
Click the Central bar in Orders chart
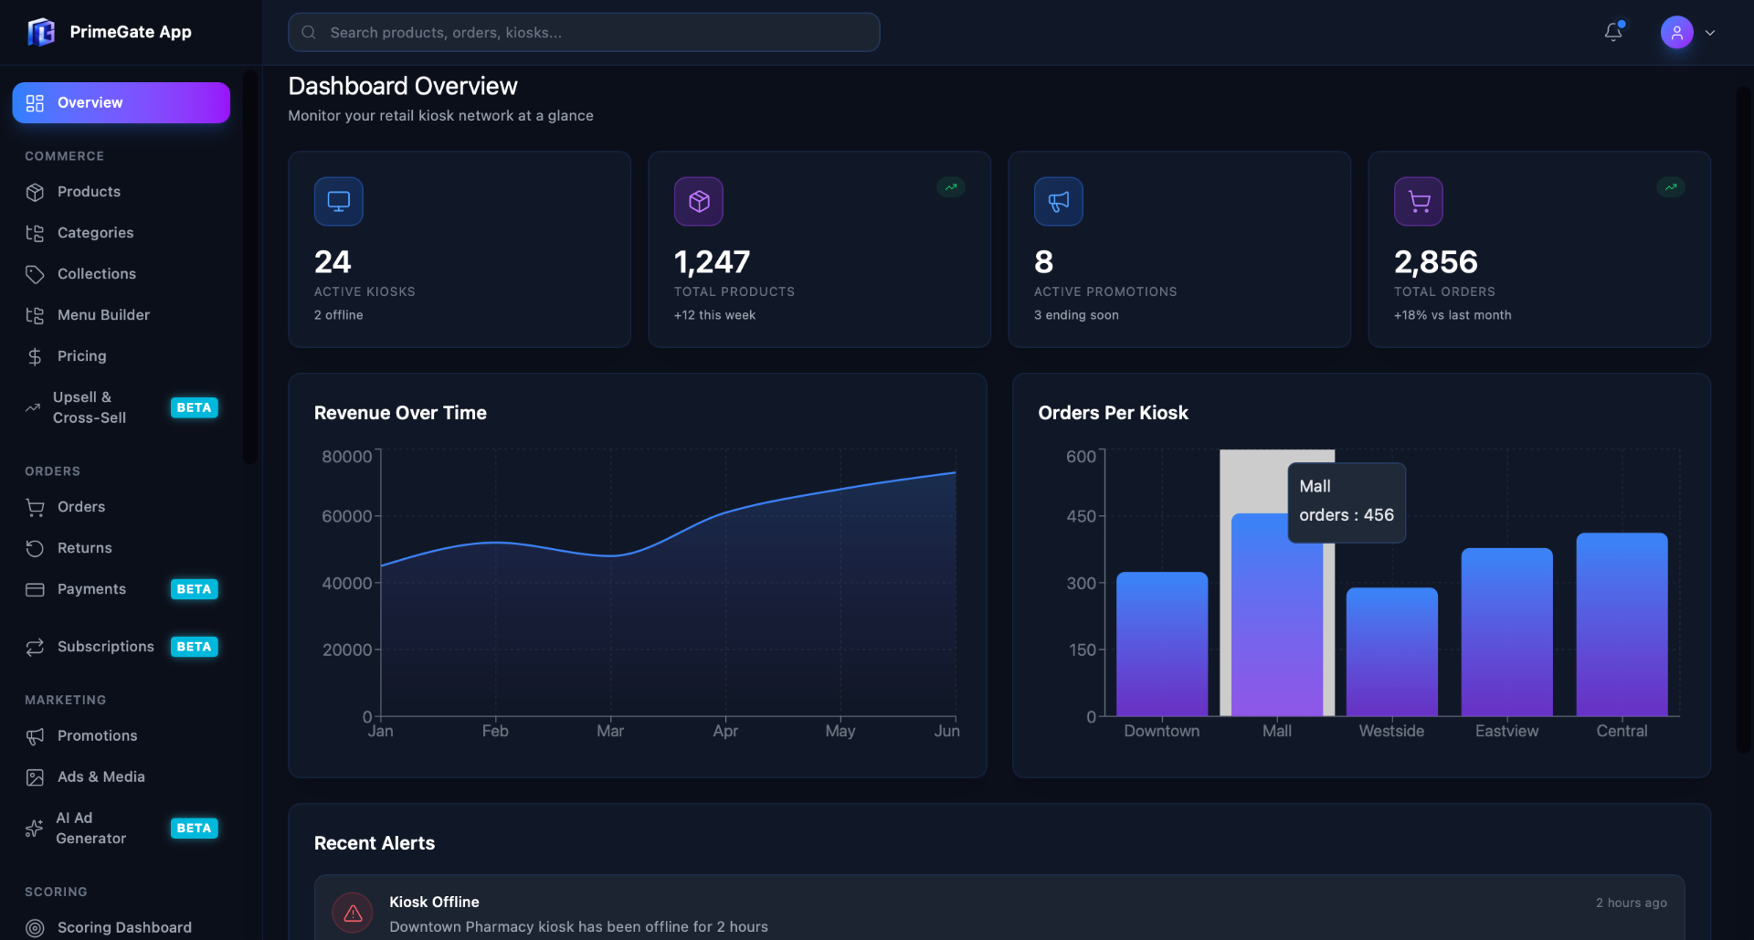coord(1622,625)
